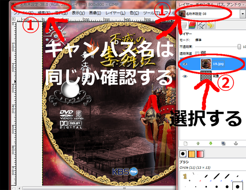
Task: Open the 表示(V) menu
Action: coord(78,13)
